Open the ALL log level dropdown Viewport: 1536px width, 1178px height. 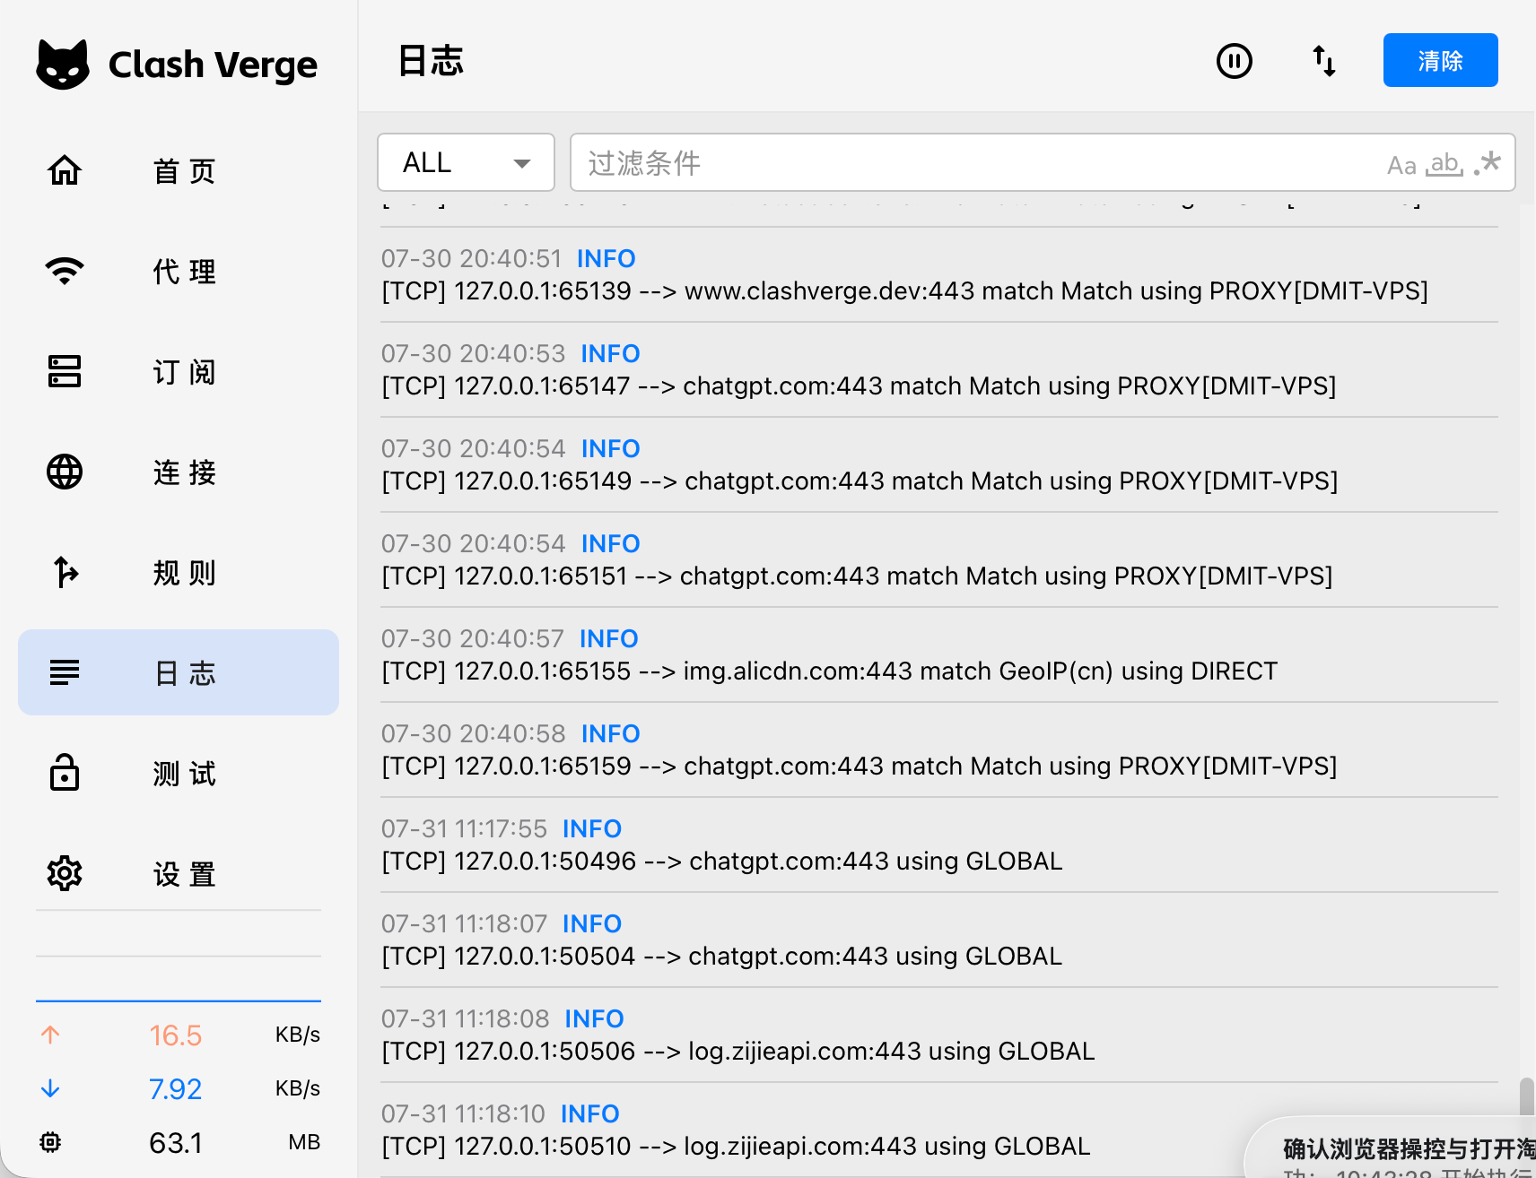(467, 162)
